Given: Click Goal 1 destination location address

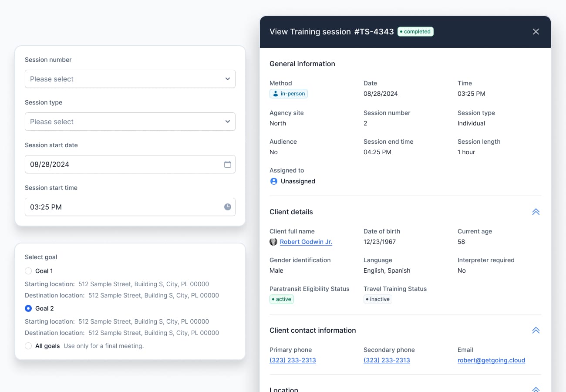Looking at the screenshot, I should 154,295.
